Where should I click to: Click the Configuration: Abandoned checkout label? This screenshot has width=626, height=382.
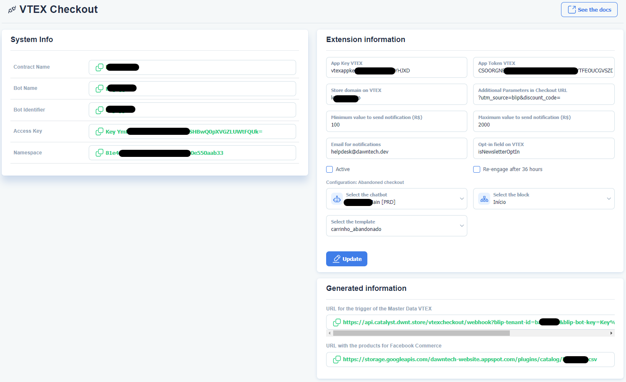tap(365, 182)
